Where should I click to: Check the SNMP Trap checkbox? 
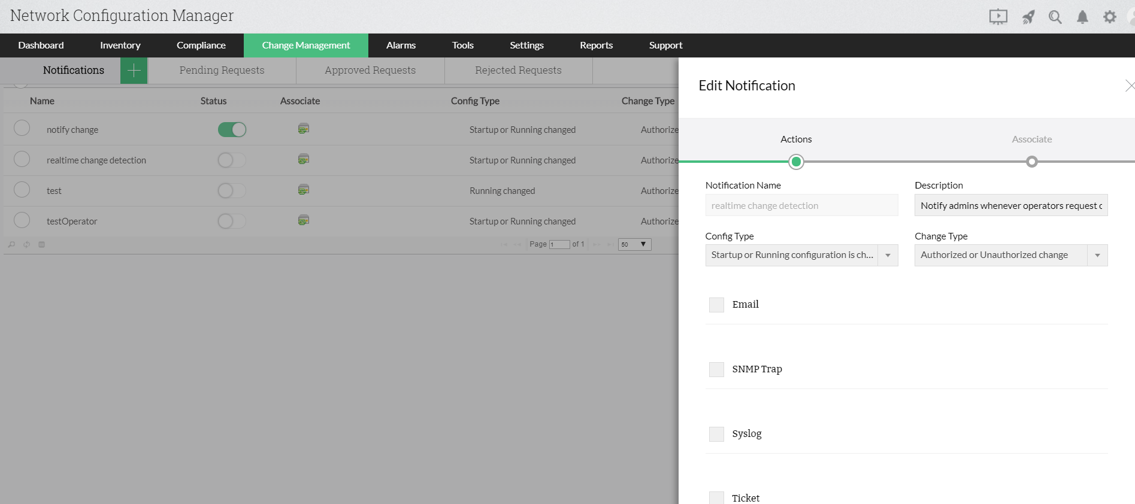coord(716,369)
